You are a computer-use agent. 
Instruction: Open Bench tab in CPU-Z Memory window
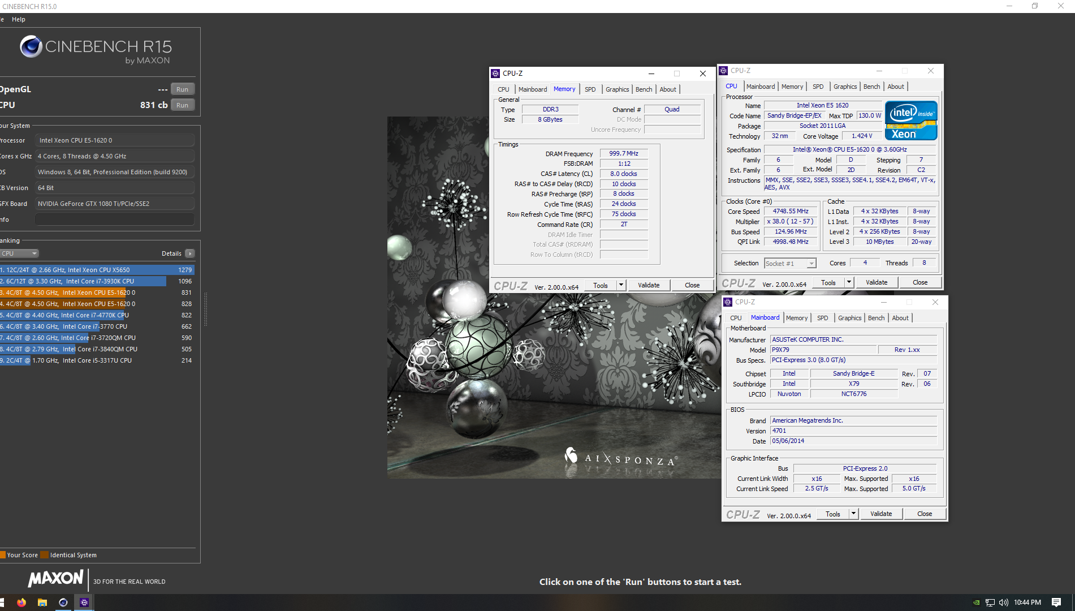[x=644, y=89]
